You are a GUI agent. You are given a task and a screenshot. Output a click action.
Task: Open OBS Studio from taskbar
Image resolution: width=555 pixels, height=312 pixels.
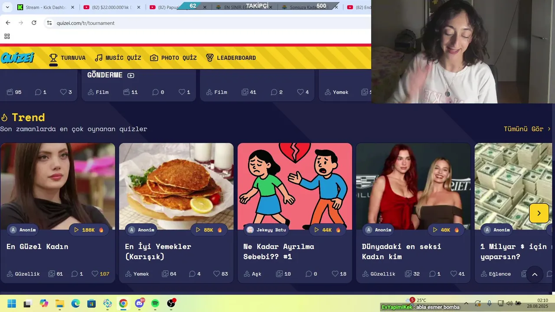pos(171,303)
